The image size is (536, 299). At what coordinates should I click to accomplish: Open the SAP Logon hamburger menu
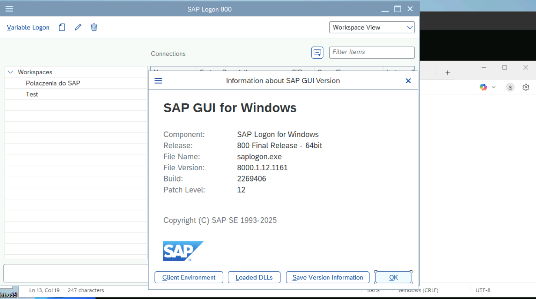[x=9, y=9]
